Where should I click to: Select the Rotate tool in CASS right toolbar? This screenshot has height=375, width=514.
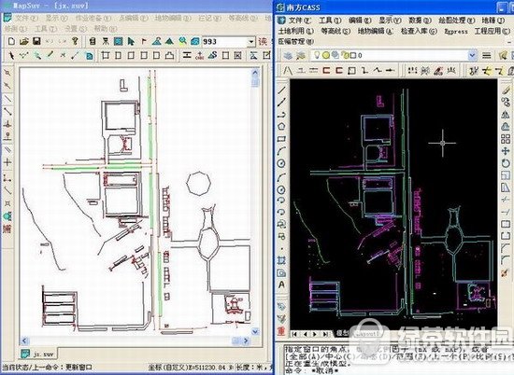click(x=506, y=163)
